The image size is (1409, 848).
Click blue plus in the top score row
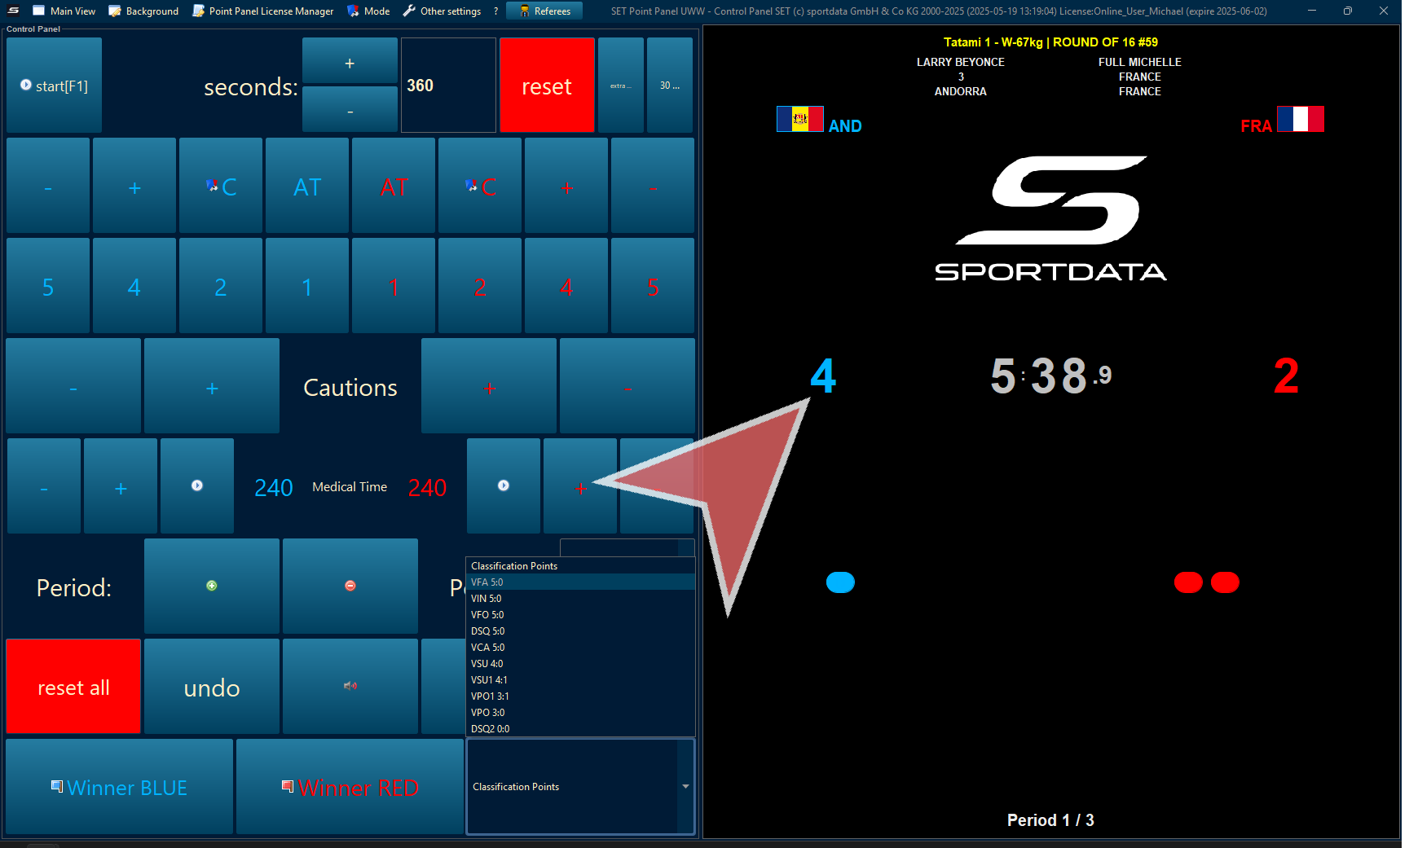[134, 186]
